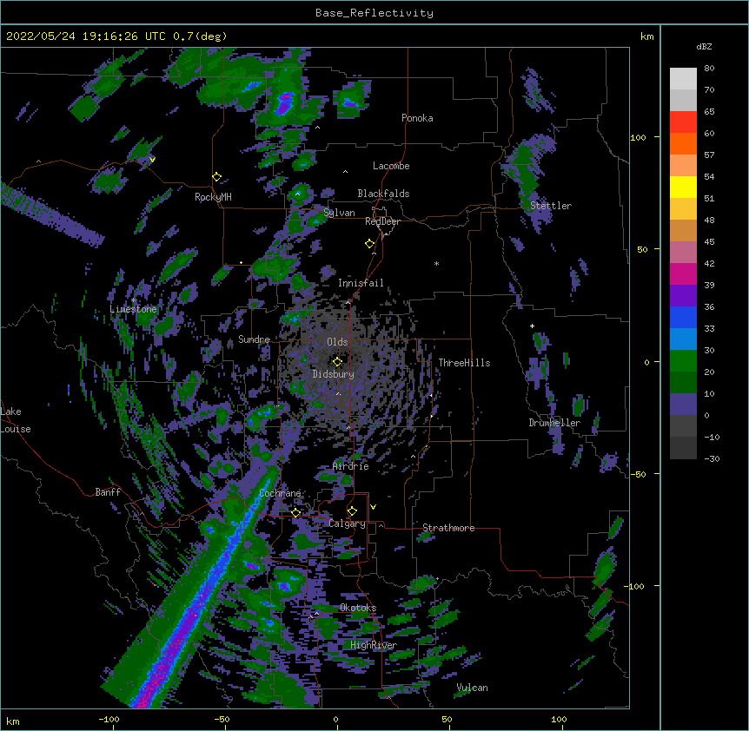
Task: Click the Limestone location label
Action: [133, 309]
